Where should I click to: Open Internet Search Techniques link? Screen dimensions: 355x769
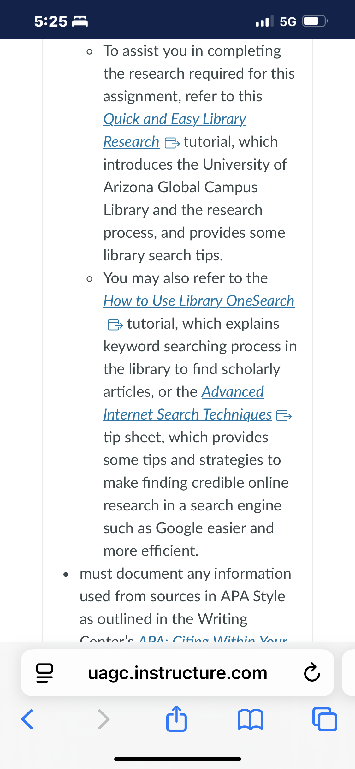point(187,414)
